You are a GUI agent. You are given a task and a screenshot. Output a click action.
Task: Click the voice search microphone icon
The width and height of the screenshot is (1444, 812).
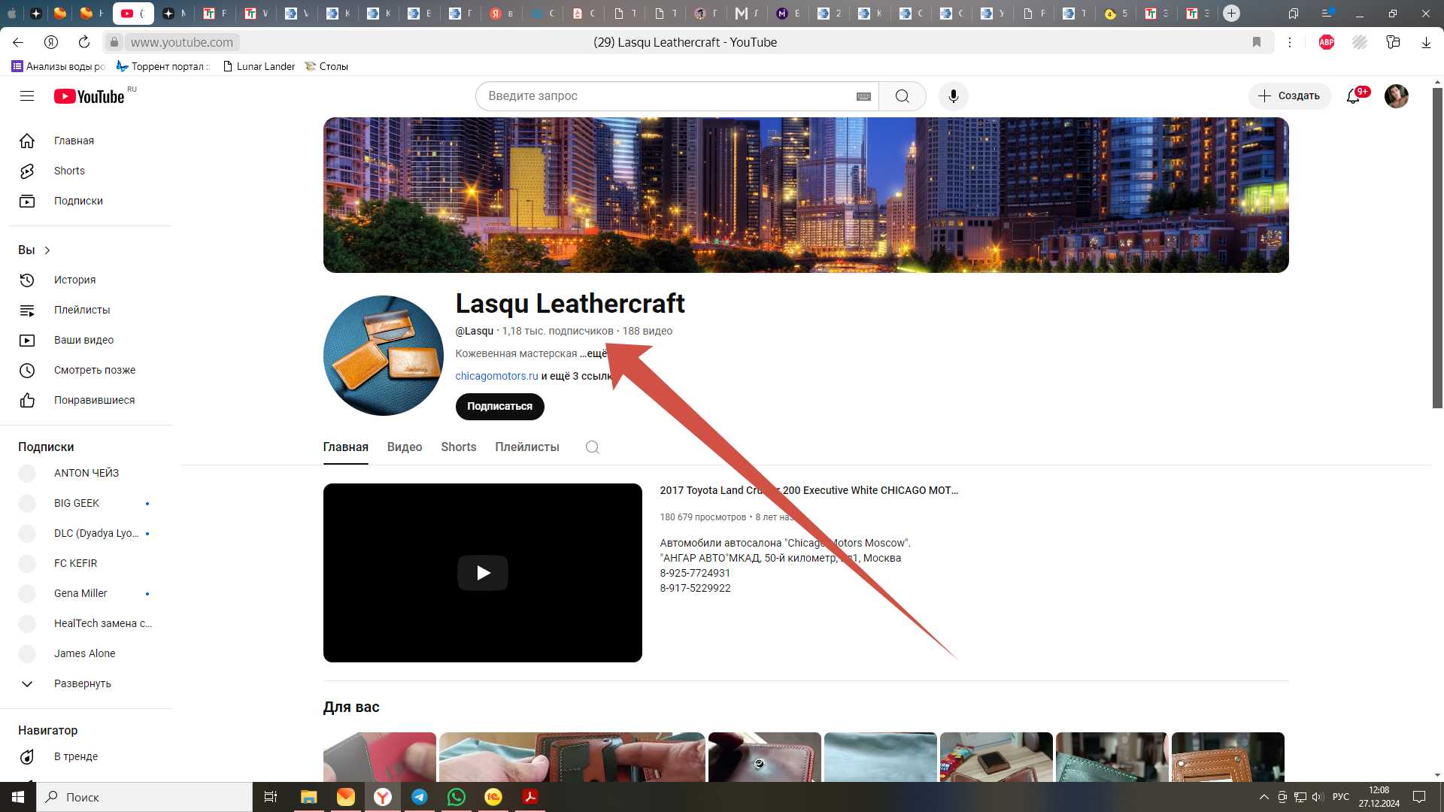tap(953, 96)
